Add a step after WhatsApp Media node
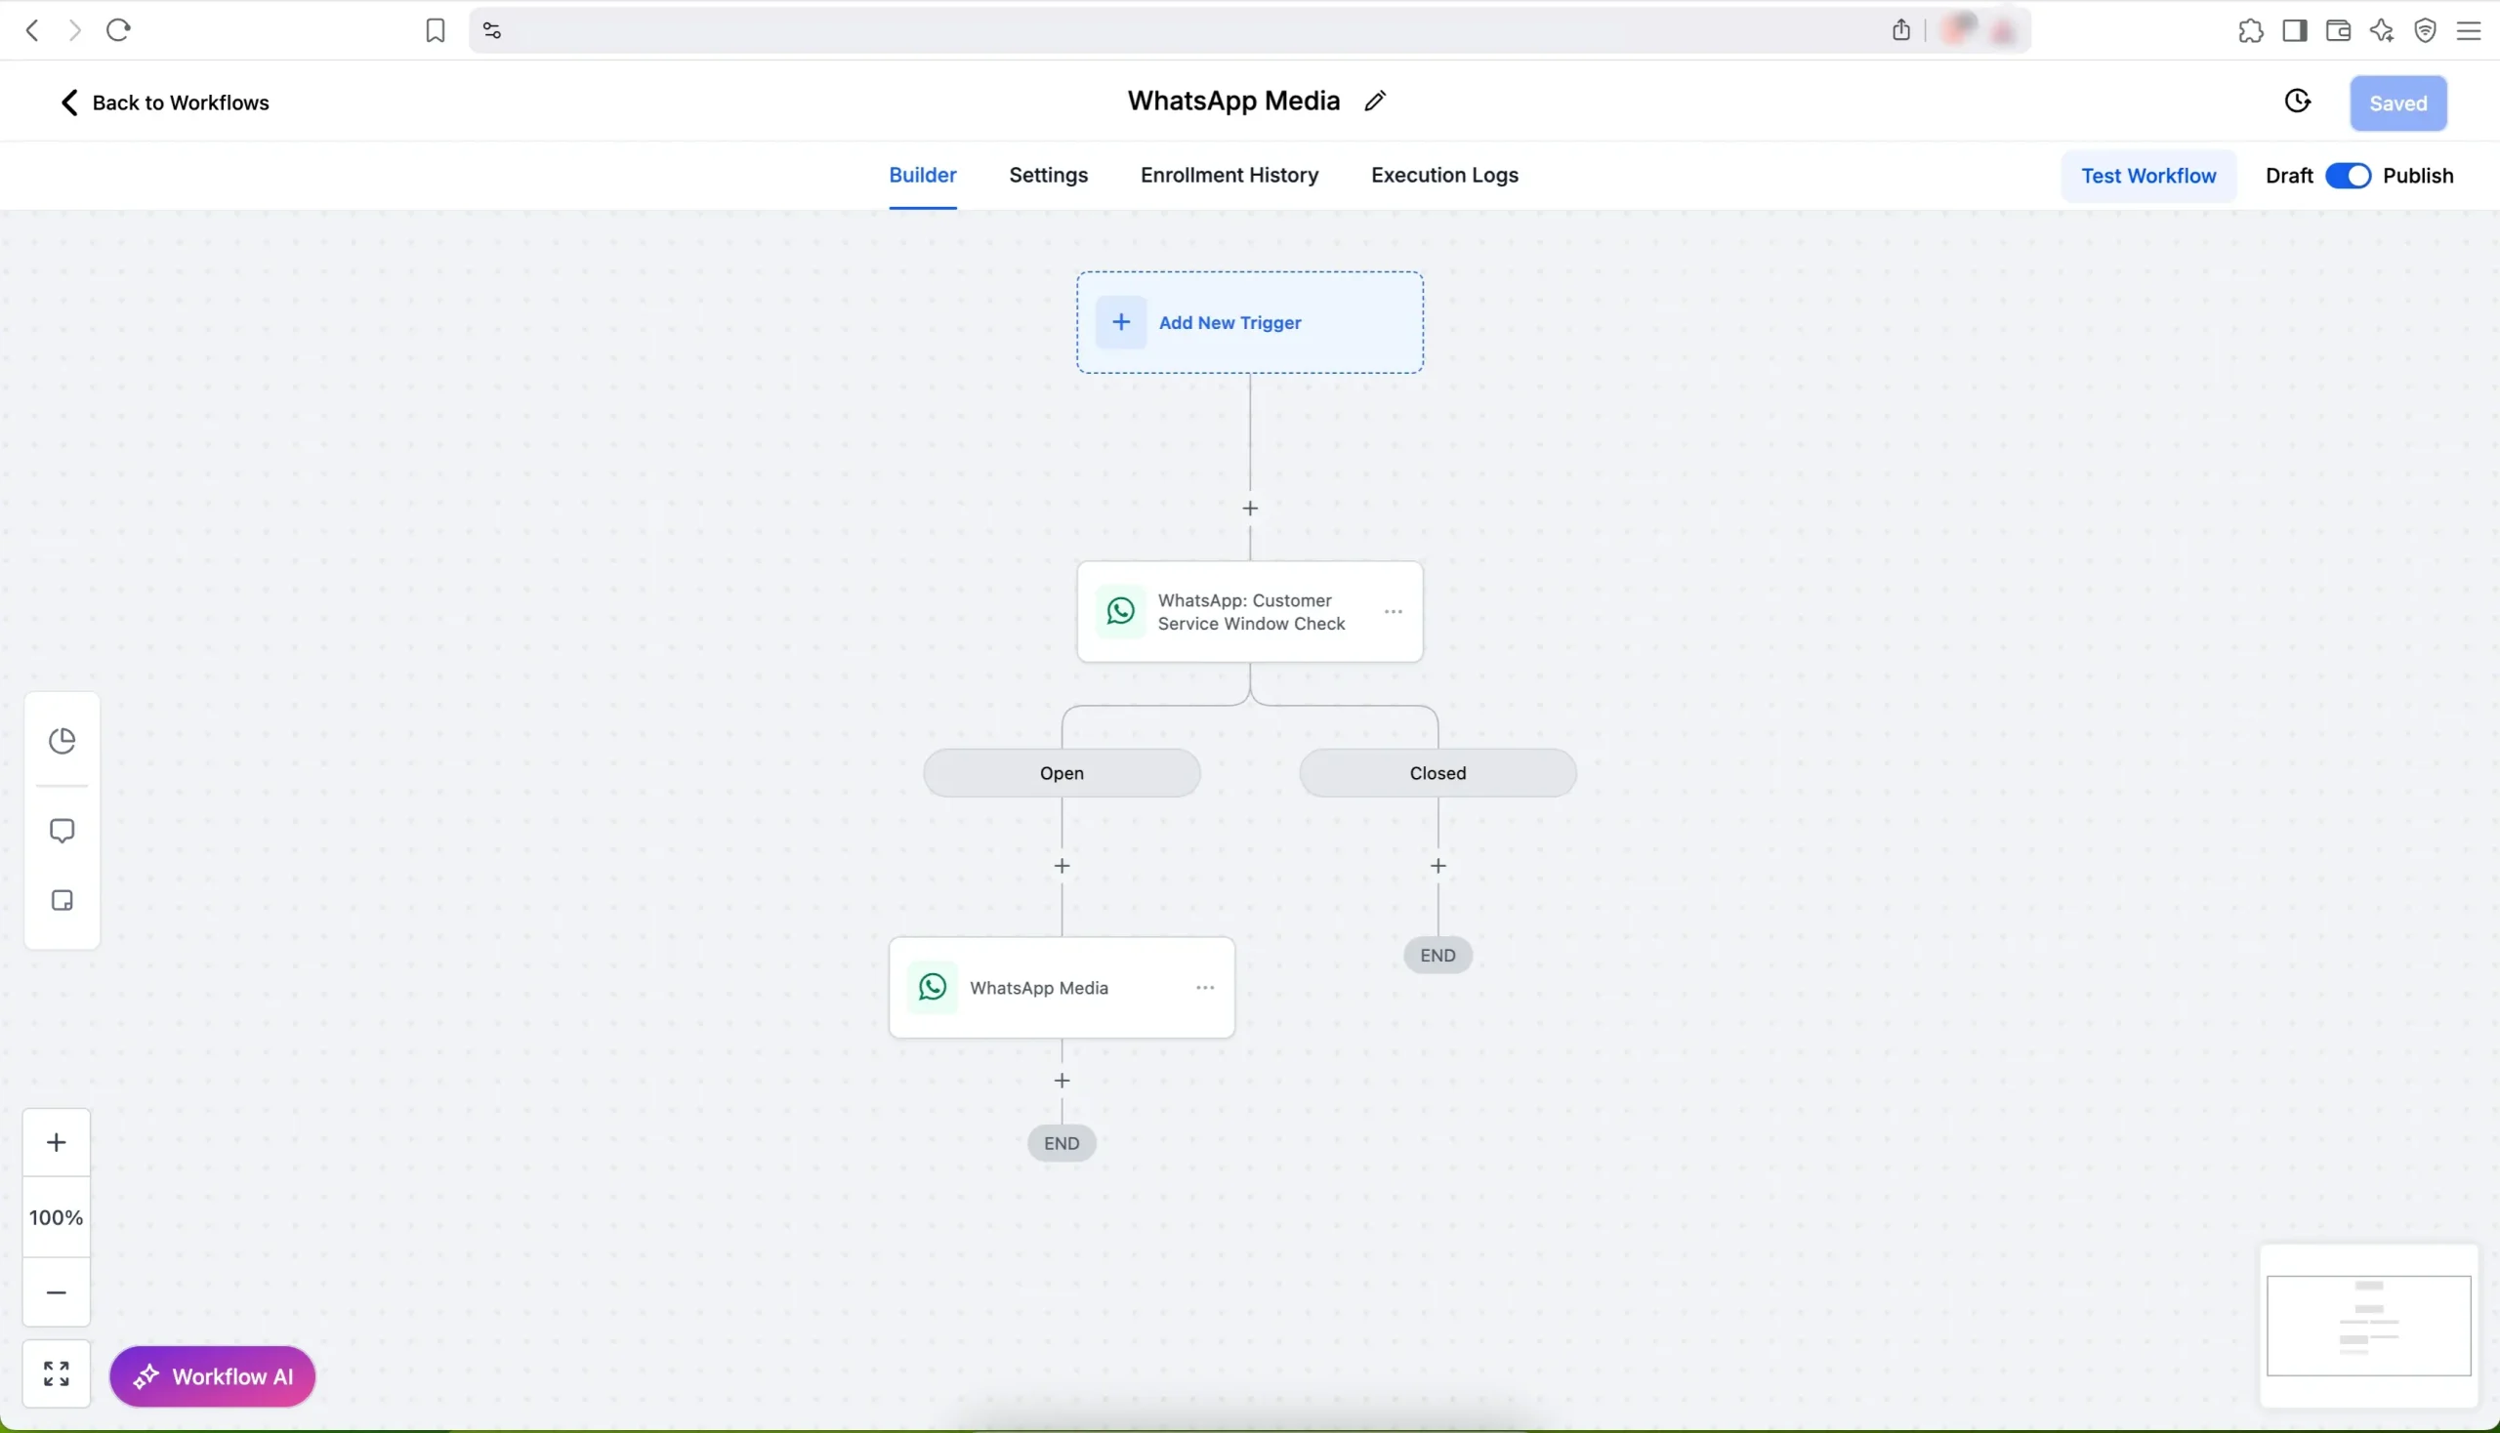This screenshot has width=2500, height=1433. pyautogui.click(x=1062, y=1081)
